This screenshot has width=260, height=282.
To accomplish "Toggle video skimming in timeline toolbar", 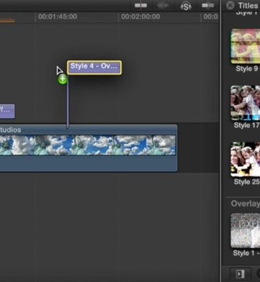I will click(141, 6).
